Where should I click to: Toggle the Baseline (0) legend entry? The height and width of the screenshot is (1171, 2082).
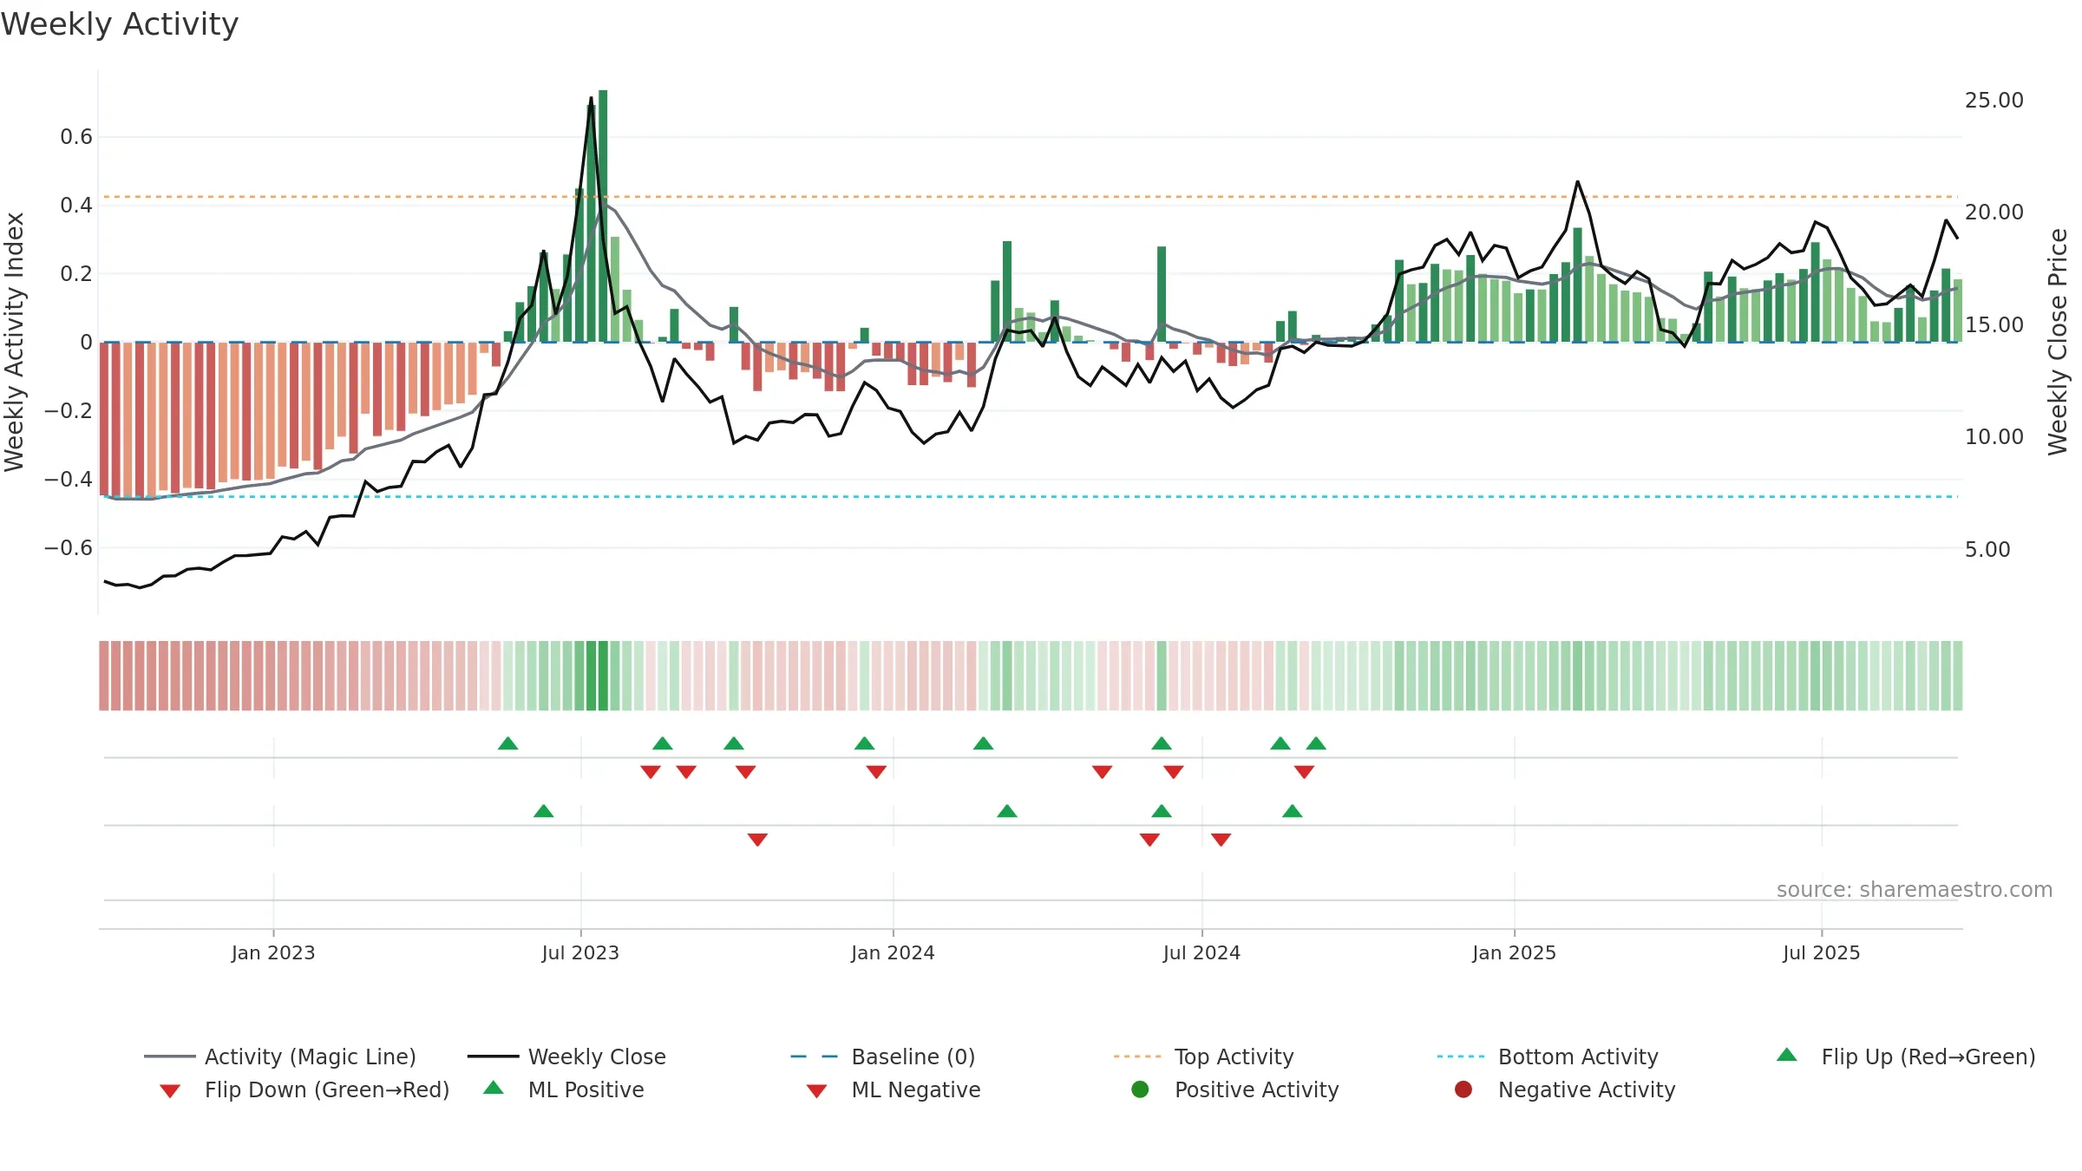(883, 1057)
